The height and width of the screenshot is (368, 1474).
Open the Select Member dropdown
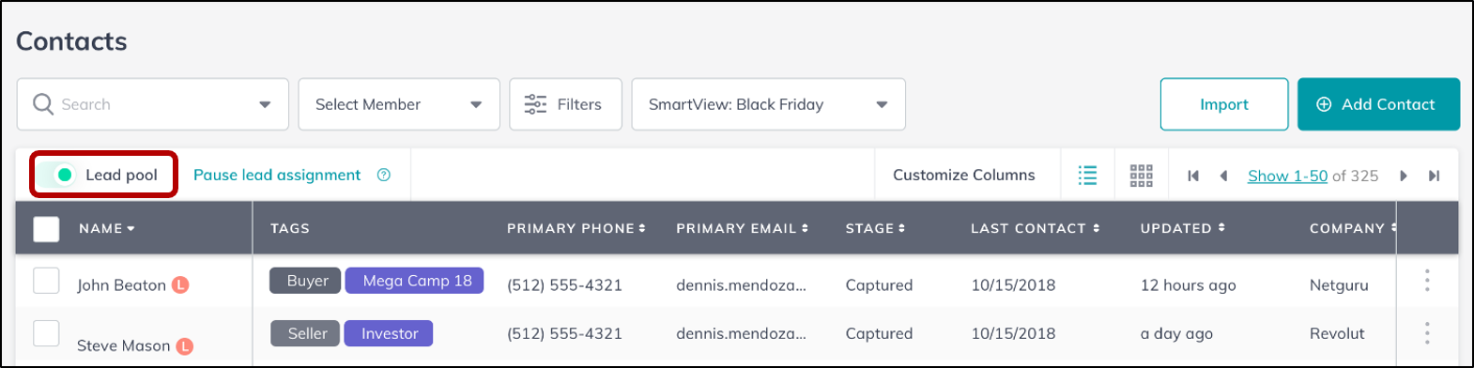point(399,104)
